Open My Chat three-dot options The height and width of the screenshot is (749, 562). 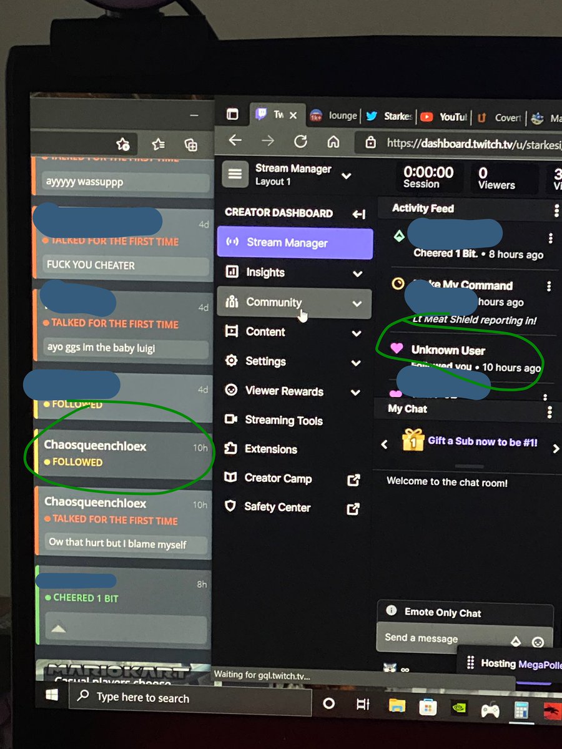pyautogui.click(x=550, y=411)
